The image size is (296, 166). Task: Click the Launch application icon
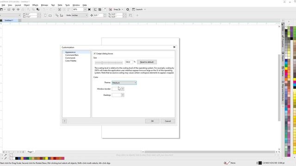pos(134,9)
